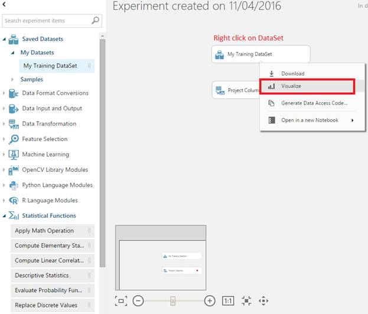Image resolution: width=368 pixels, height=314 pixels.
Task: Choose Open in a new Notebook
Action: tap(312, 120)
